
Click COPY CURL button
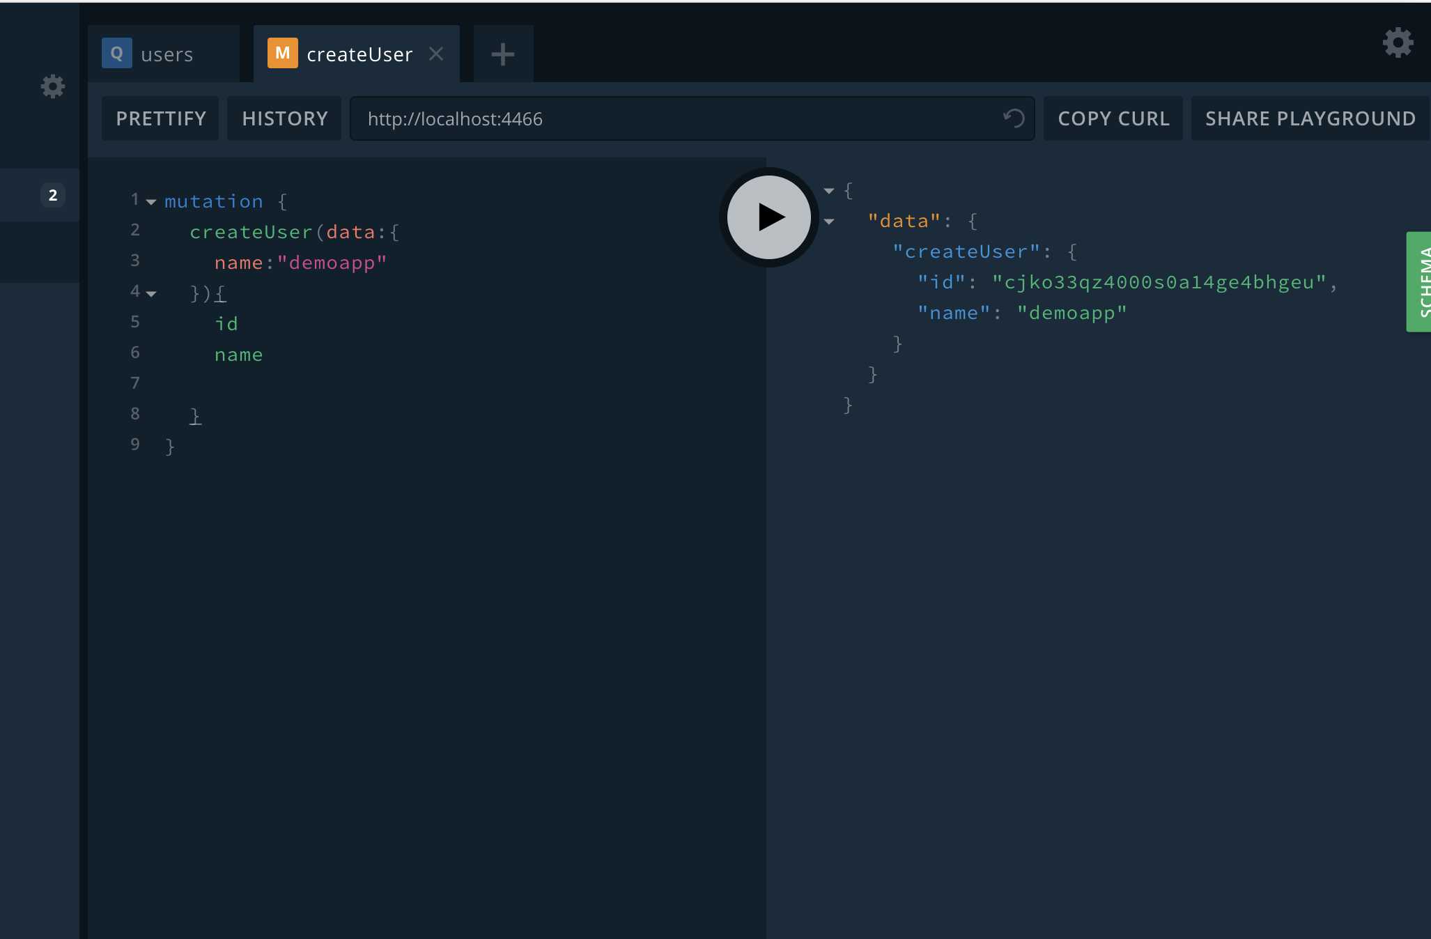pos(1113,118)
